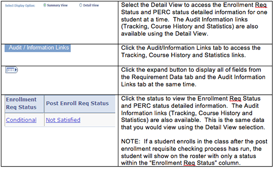Click the paragraph about the expand button
This screenshot has width=274, height=169.
click(x=193, y=77)
